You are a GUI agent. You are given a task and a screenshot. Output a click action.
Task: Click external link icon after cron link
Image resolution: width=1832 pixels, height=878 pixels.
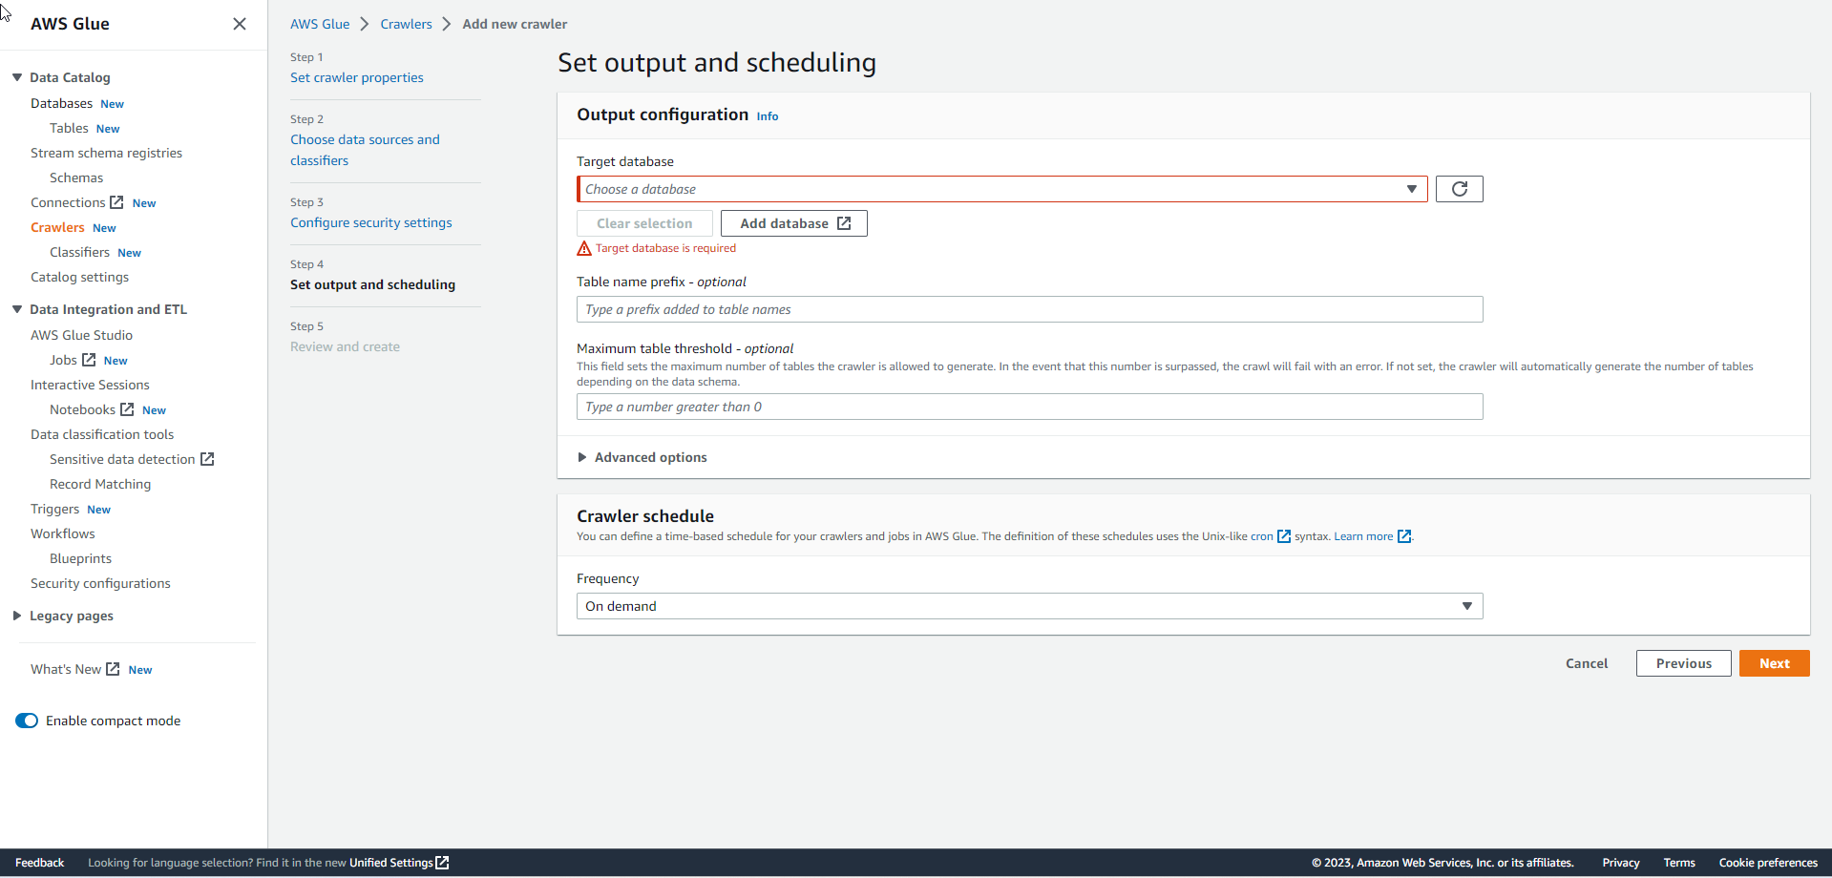click(x=1284, y=536)
